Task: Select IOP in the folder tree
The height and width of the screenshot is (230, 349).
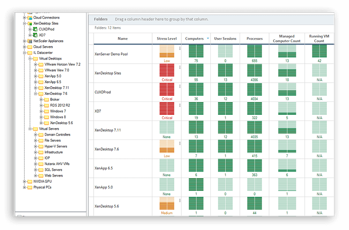Action: pyautogui.click(x=47, y=158)
